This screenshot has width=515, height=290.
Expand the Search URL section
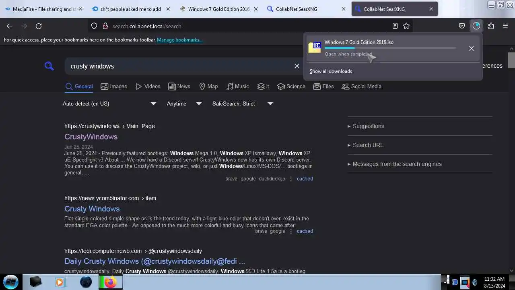[x=365, y=145]
